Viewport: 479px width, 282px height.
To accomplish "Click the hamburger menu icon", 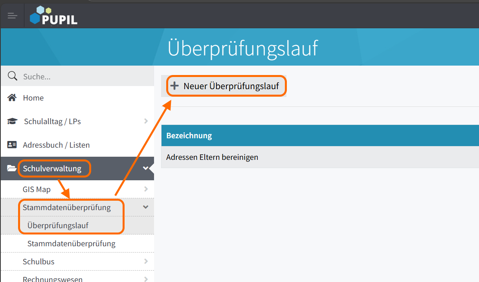I will pos(12,16).
